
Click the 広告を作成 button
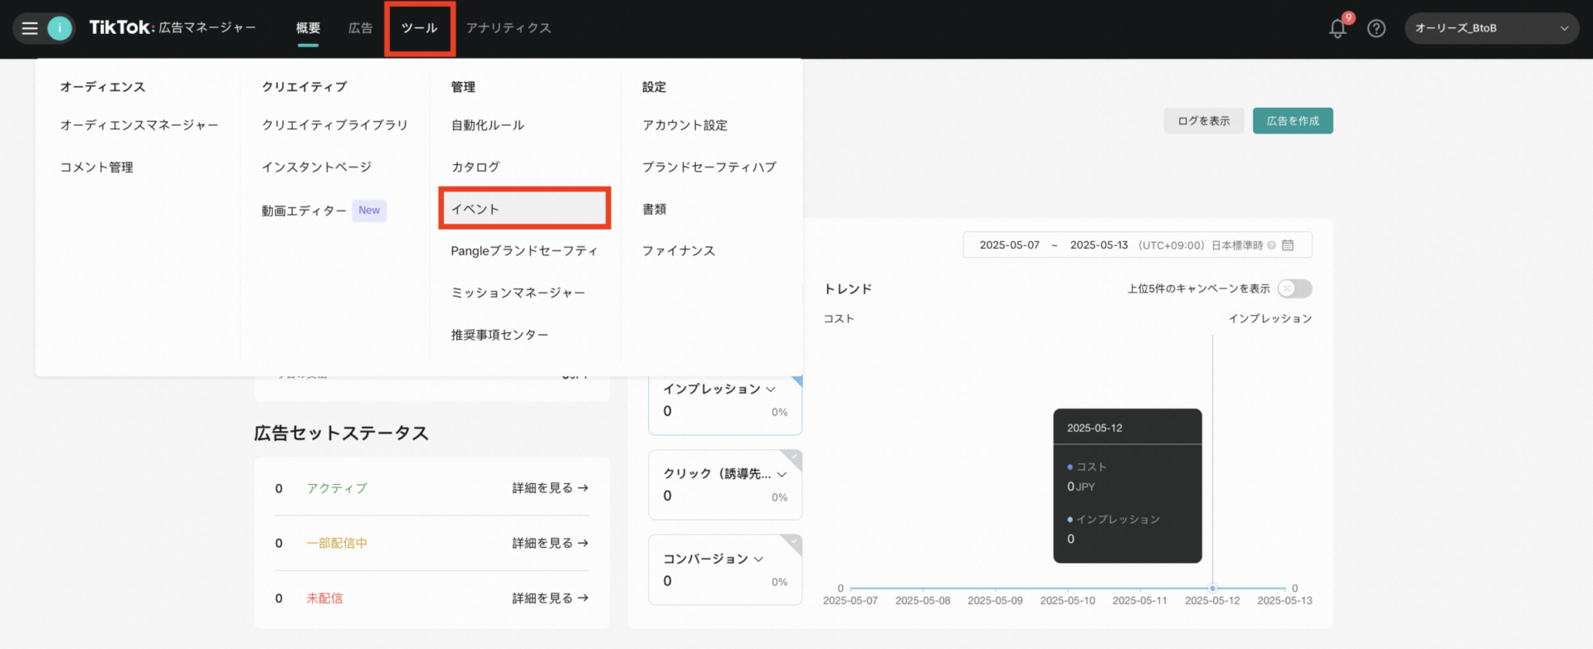coord(1293,121)
